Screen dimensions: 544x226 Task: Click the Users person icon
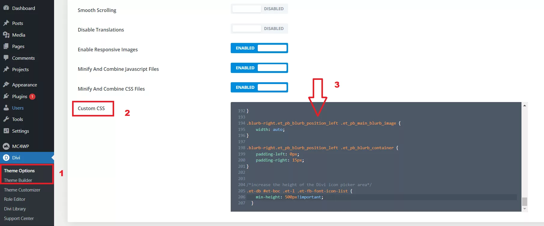click(x=6, y=108)
